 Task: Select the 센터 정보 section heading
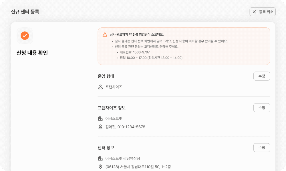point(106,148)
